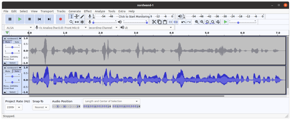
Task: Click the red Record button
Action: (61, 19)
